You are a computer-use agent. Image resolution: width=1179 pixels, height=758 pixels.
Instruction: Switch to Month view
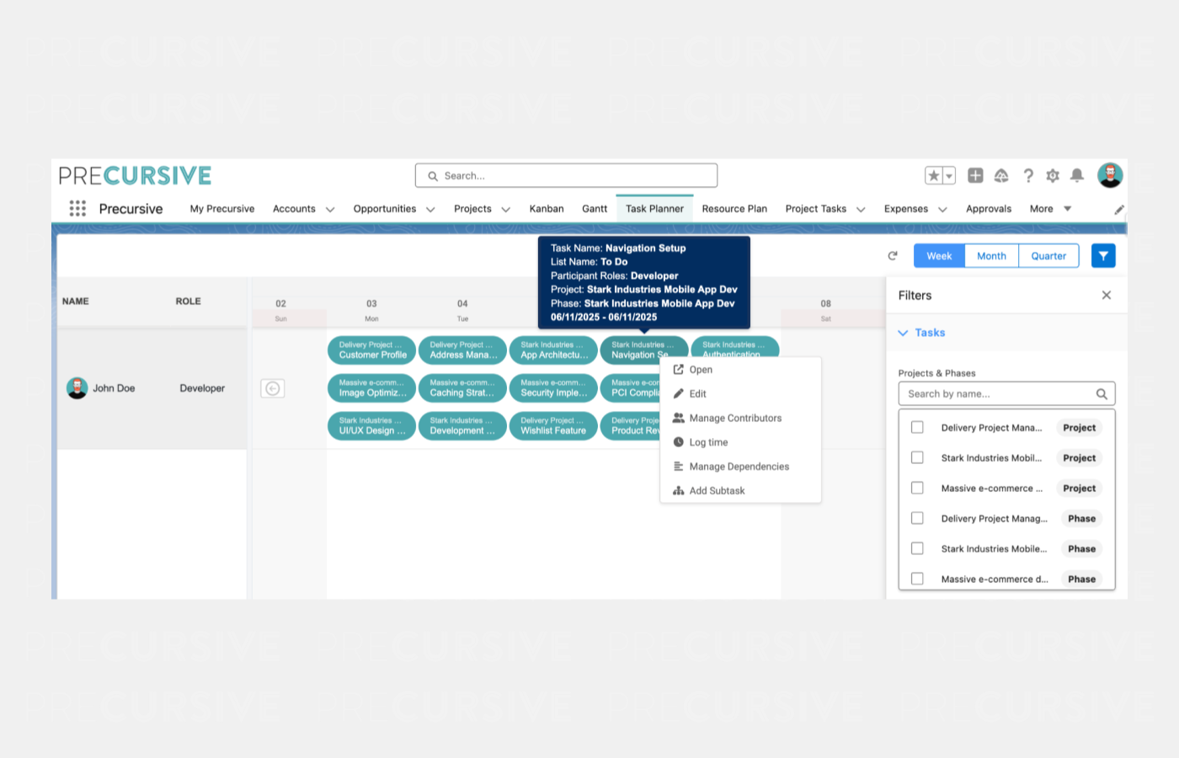[991, 255]
